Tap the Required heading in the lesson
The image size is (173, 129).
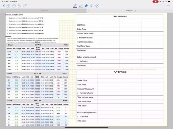click(x=8, y=36)
